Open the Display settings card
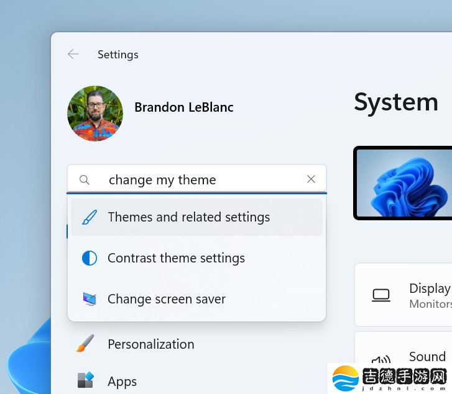 tap(403, 295)
